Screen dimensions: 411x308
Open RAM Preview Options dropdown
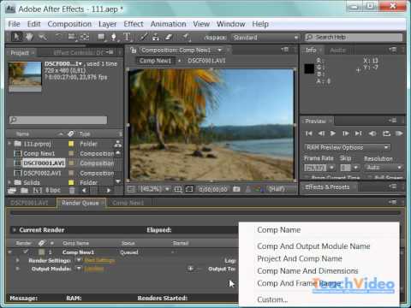pos(347,147)
